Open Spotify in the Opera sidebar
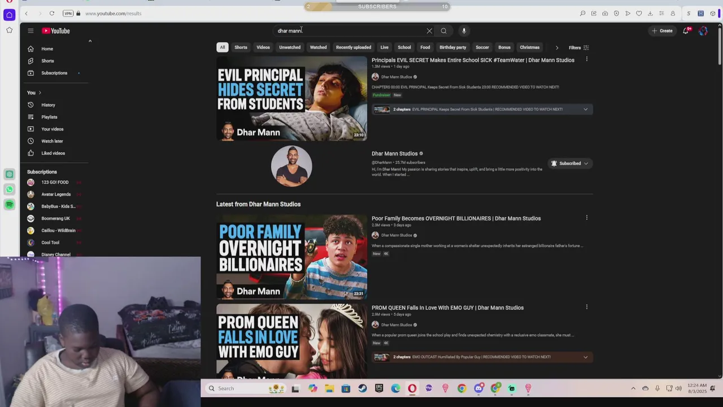 9,204
